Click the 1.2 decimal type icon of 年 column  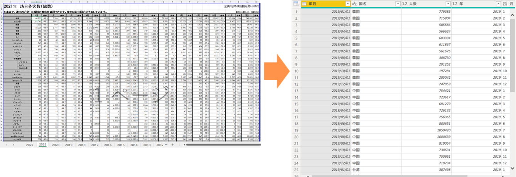pyautogui.click(x=455, y=3)
